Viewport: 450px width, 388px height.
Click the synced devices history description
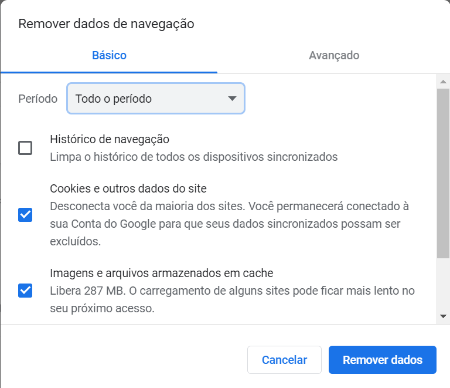click(194, 157)
